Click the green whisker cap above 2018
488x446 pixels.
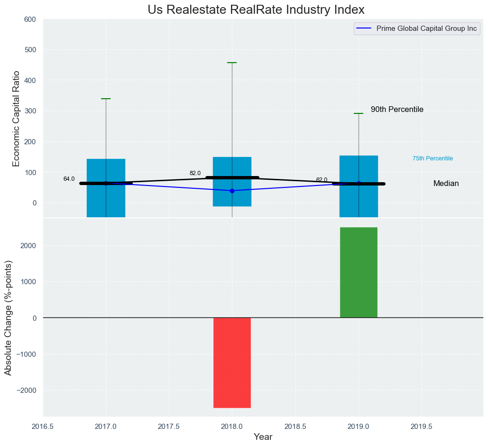tap(232, 63)
